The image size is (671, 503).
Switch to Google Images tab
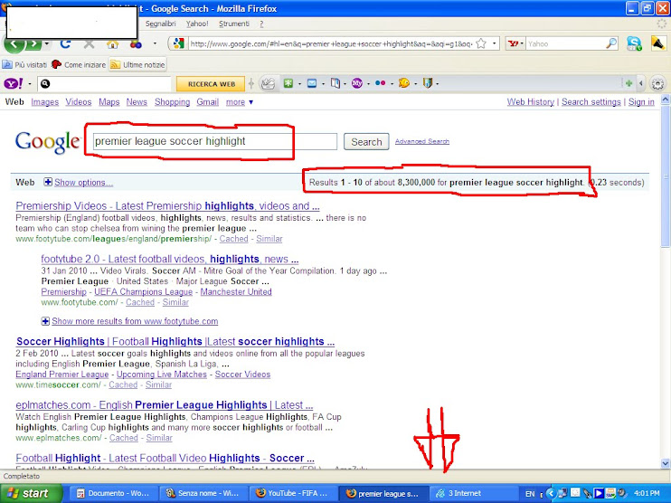[x=45, y=102]
